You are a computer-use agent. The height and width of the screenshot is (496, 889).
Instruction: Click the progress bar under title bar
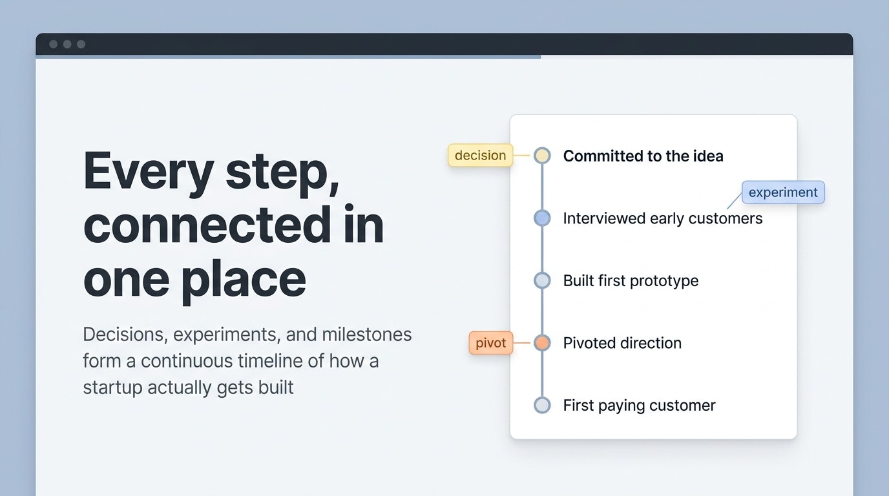point(288,57)
